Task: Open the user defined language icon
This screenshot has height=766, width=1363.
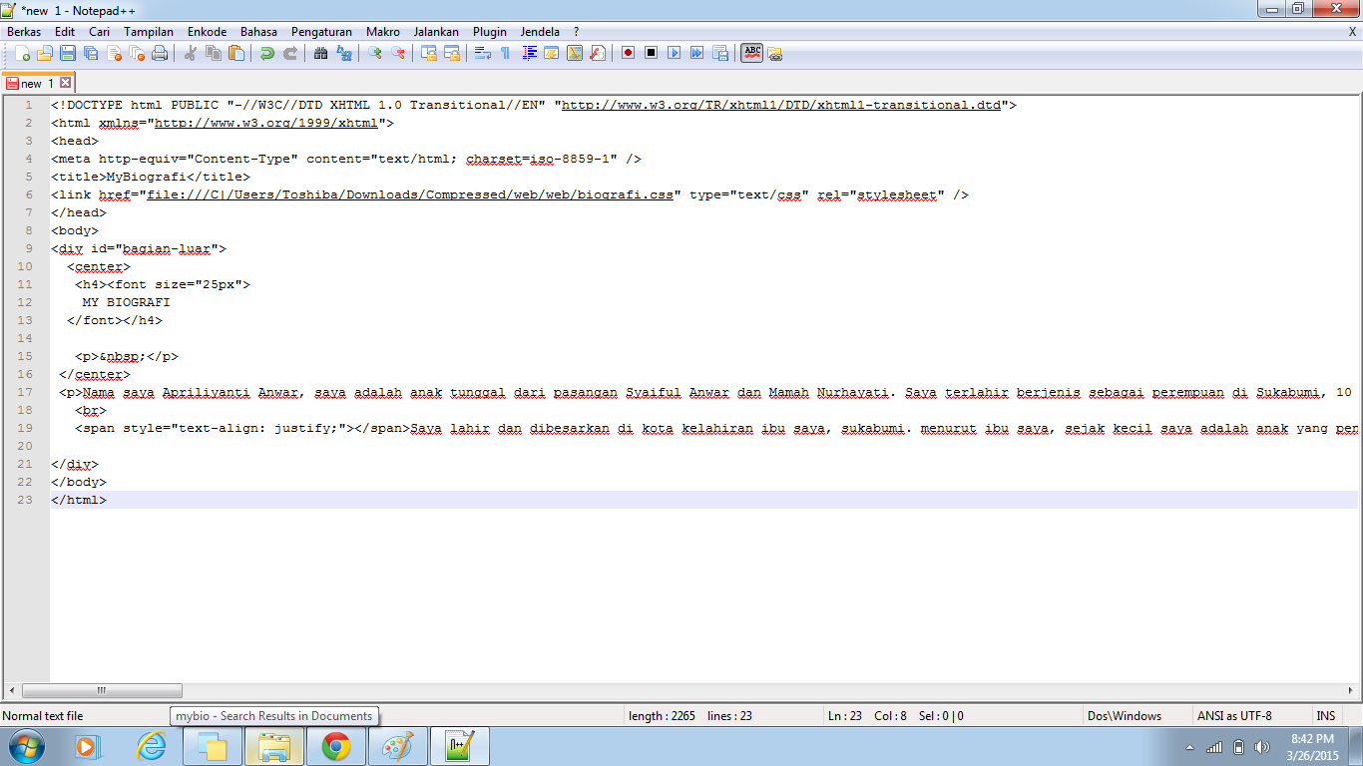Action: coord(552,53)
